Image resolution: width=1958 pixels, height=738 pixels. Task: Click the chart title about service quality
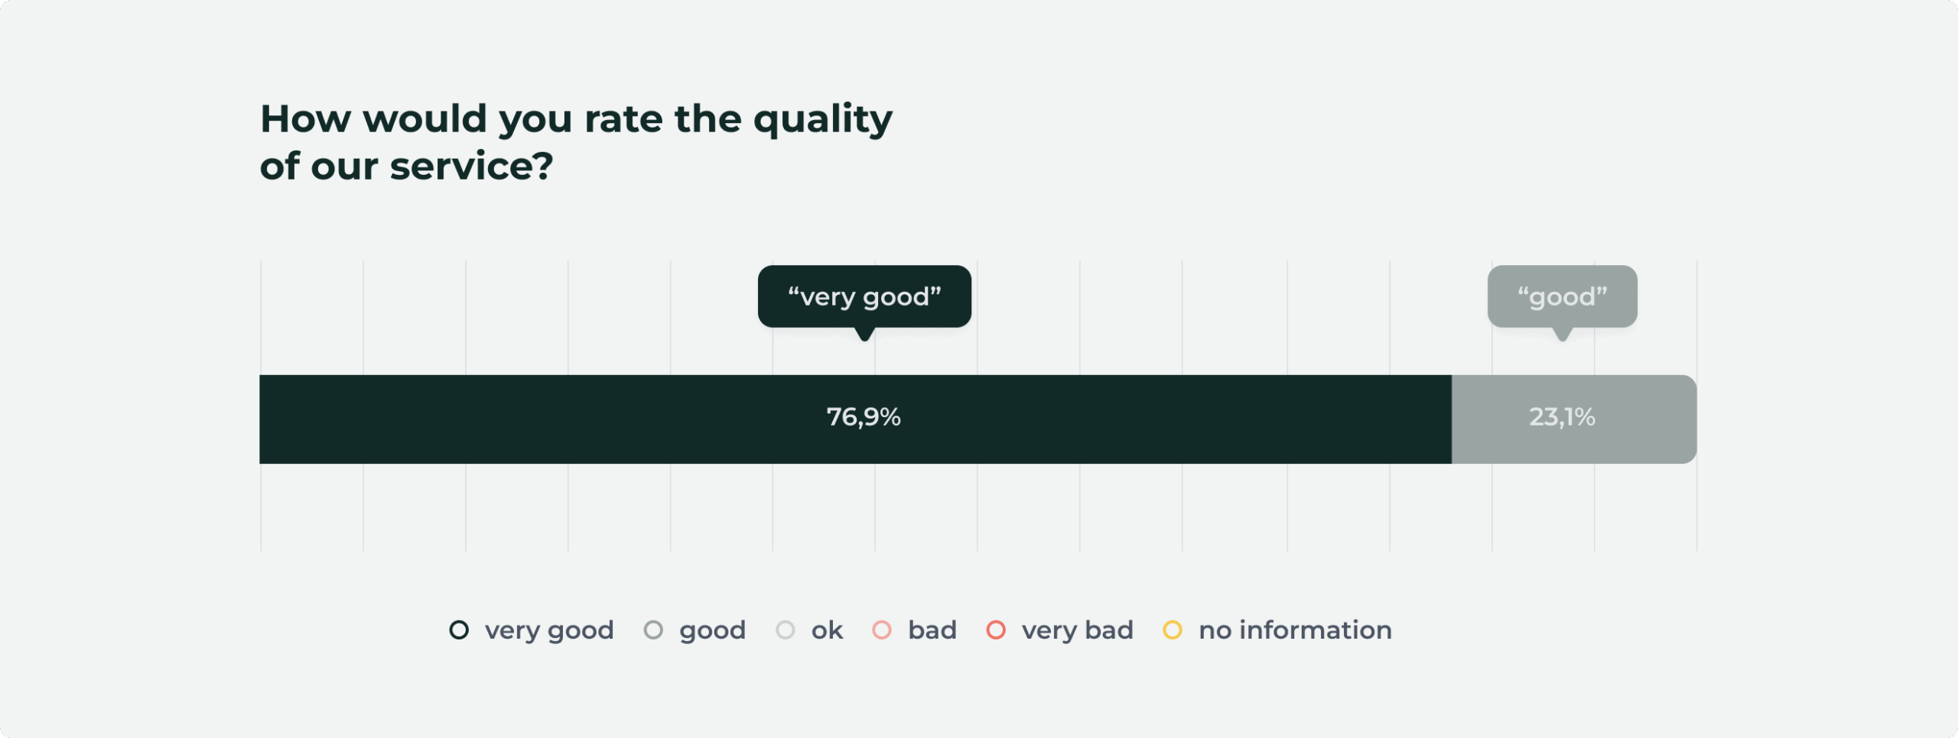pos(576,142)
